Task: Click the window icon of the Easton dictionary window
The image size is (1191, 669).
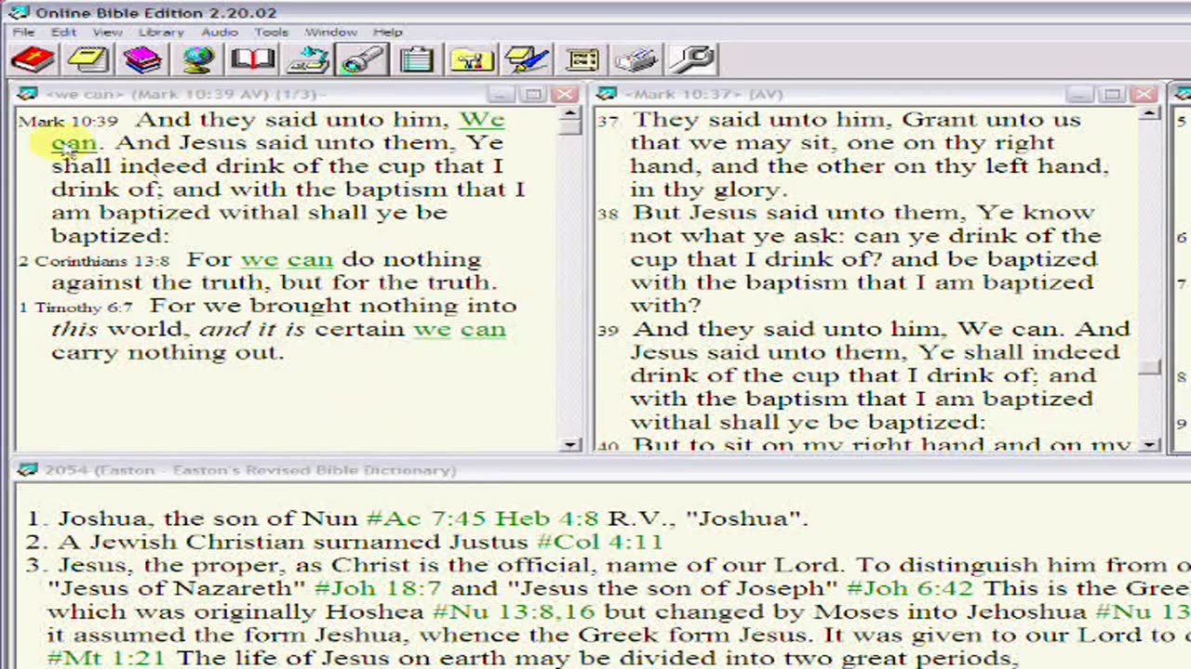Action: [27, 470]
